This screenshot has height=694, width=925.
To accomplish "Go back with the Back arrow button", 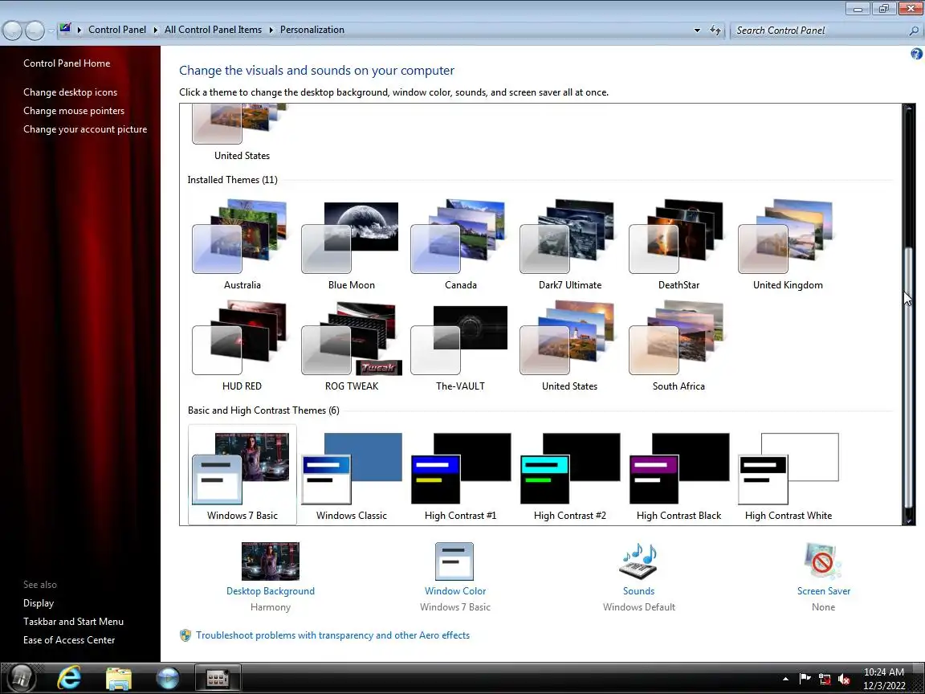I will click(x=12, y=30).
